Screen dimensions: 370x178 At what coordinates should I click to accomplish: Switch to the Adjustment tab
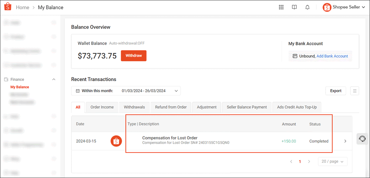pyautogui.click(x=207, y=107)
